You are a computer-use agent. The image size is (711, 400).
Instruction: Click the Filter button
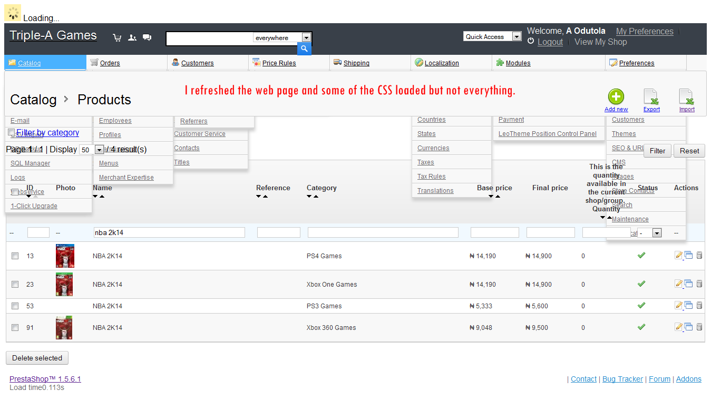(x=657, y=151)
